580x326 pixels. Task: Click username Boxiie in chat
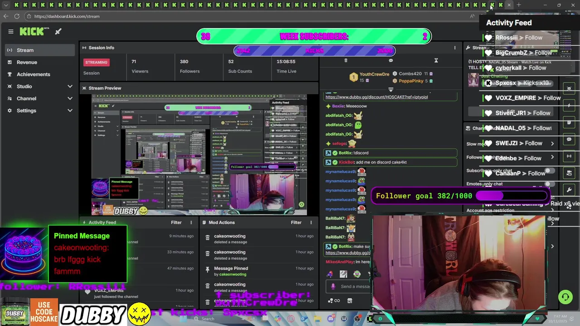tap(338, 106)
